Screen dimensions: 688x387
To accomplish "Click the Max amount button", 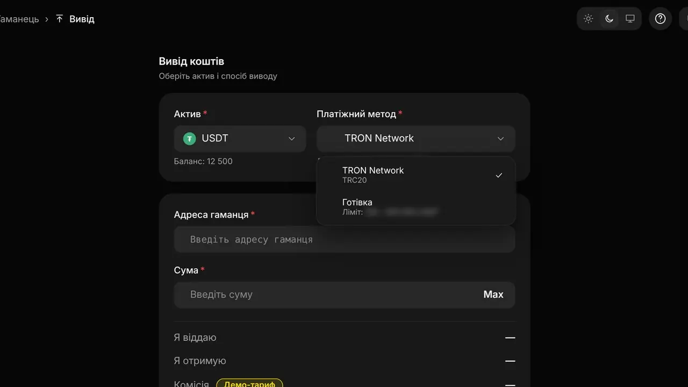I will (x=493, y=295).
